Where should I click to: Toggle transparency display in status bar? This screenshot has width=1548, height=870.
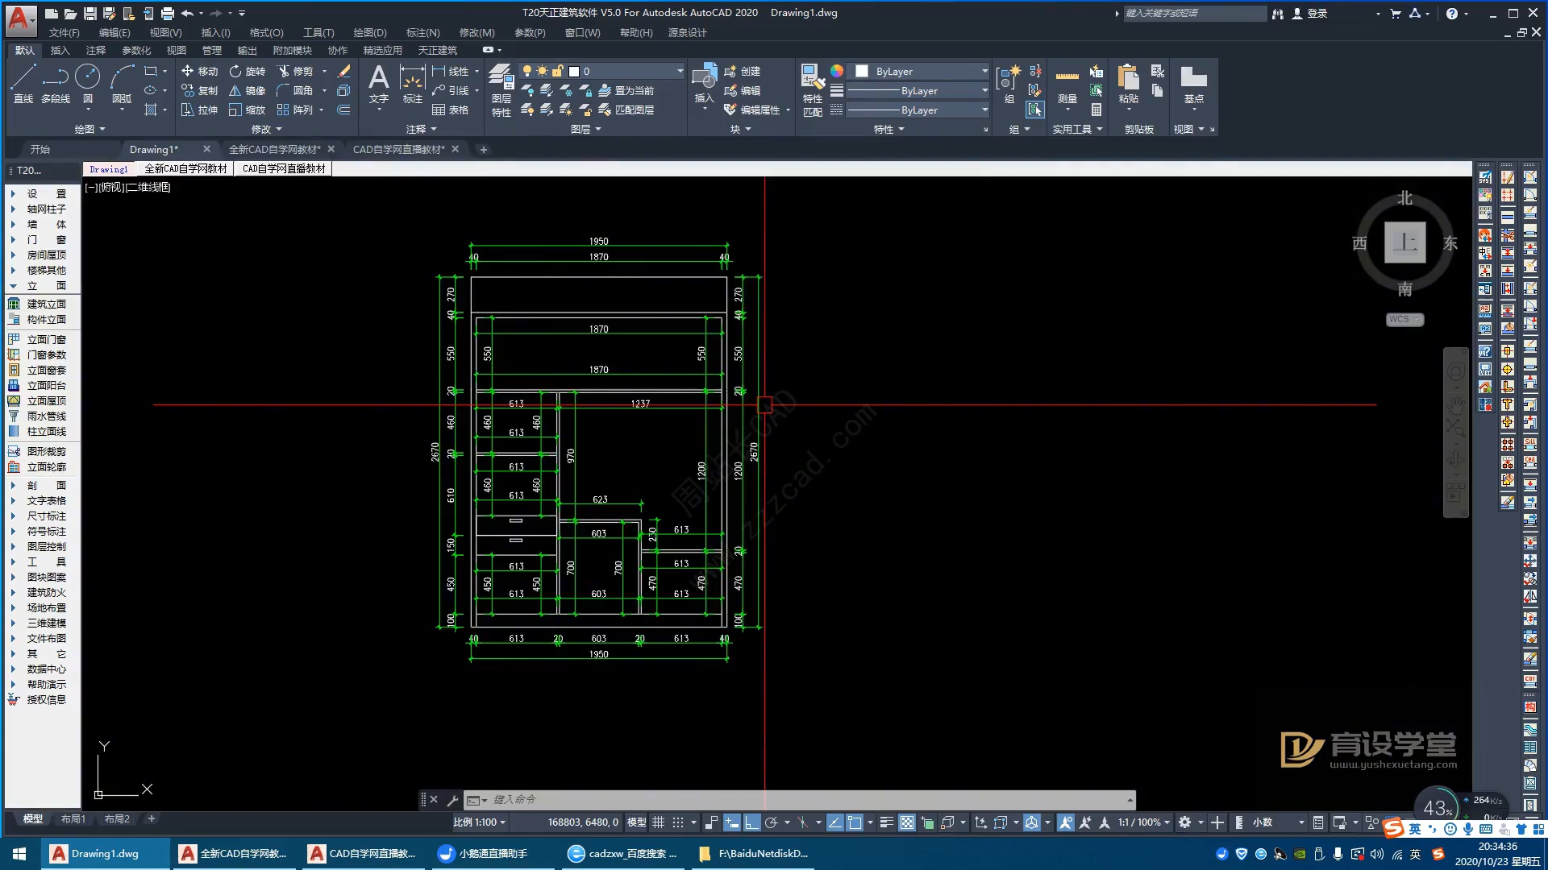(x=907, y=822)
